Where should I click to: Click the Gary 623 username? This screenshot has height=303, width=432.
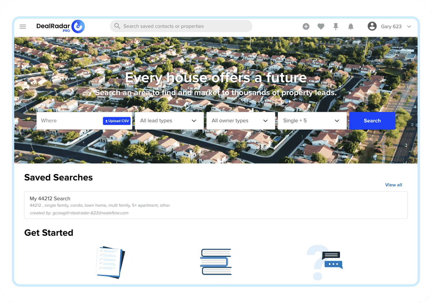[391, 26]
